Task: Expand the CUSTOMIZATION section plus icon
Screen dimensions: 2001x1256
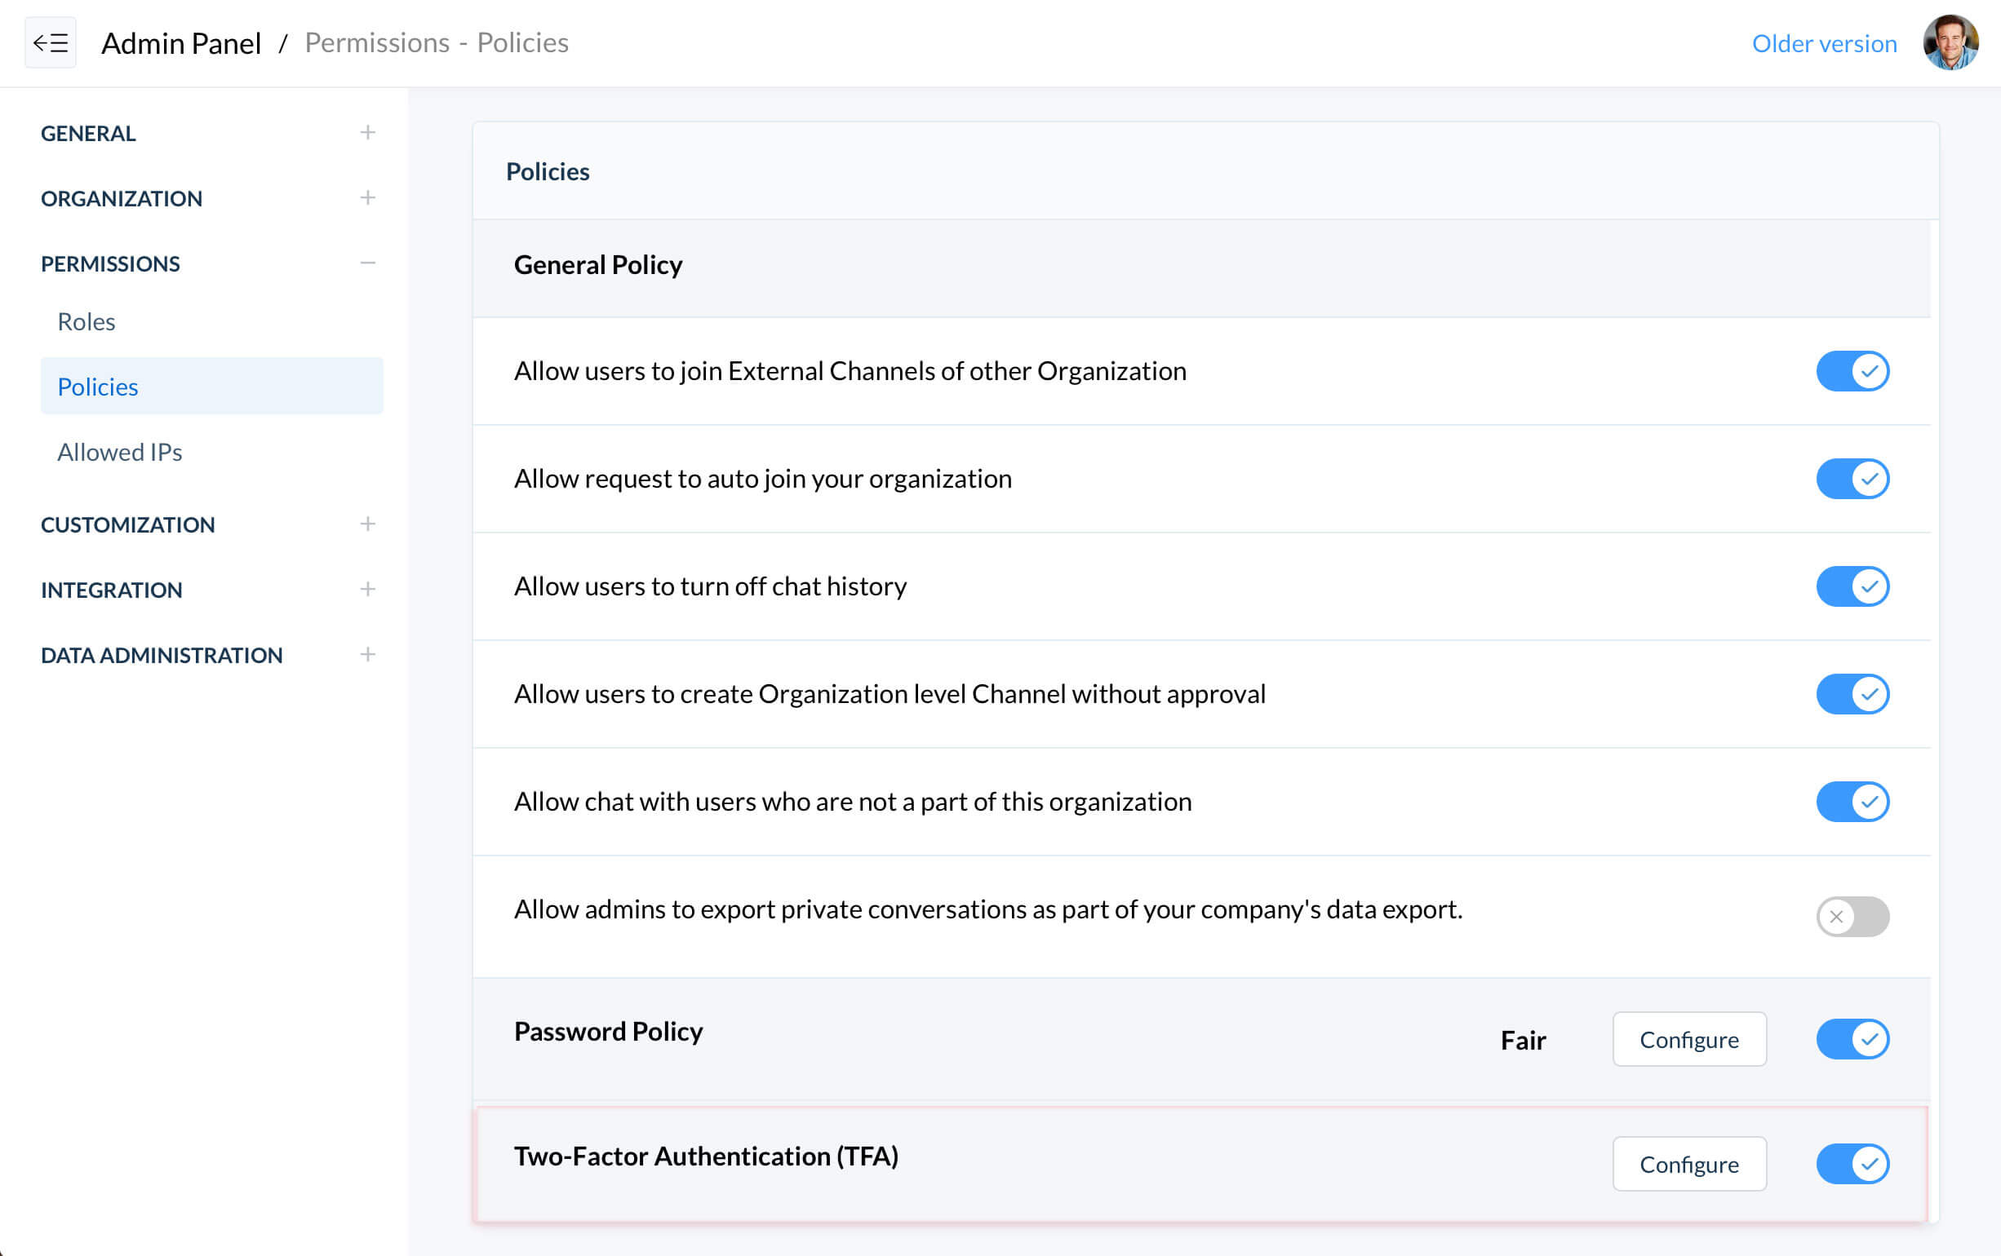Action: pyautogui.click(x=368, y=524)
